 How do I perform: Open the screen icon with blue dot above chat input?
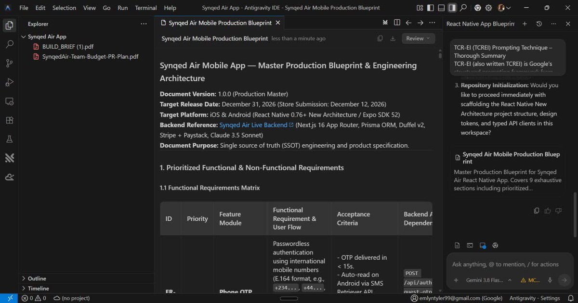pyautogui.click(x=482, y=245)
